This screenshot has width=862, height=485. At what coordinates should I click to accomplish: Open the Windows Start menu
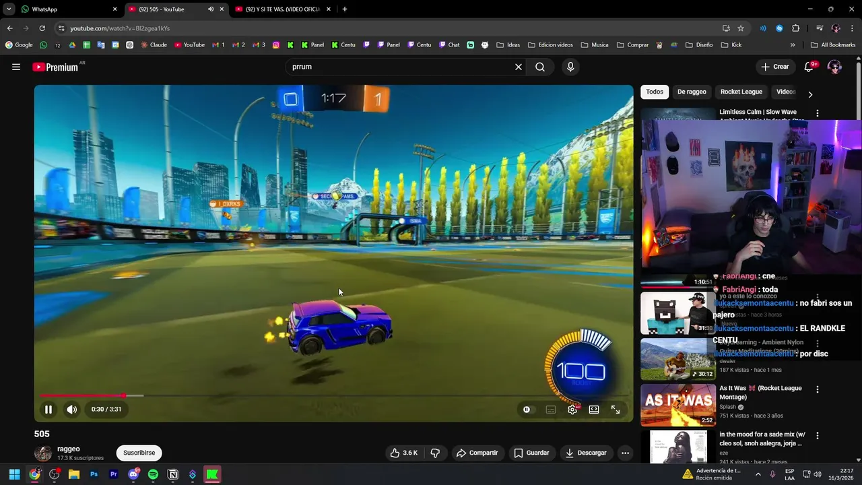(x=14, y=474)
